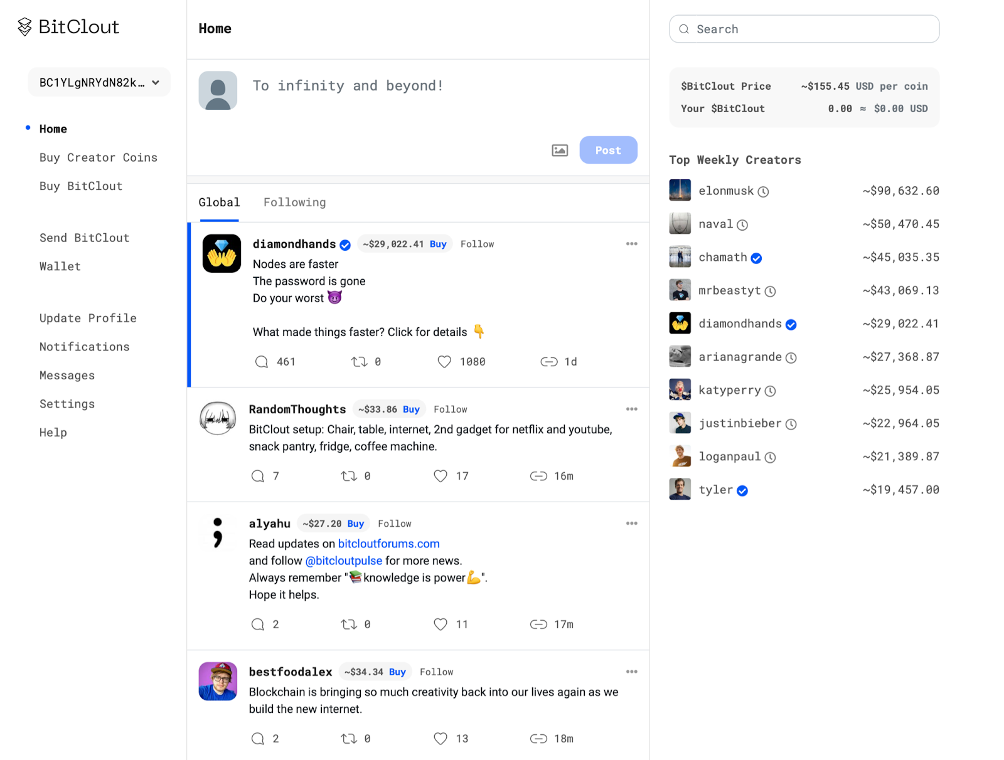The width and height of the screenshot is (1004, 760).
Task: Like the RandomThoughts post
Action: point(441,476)
